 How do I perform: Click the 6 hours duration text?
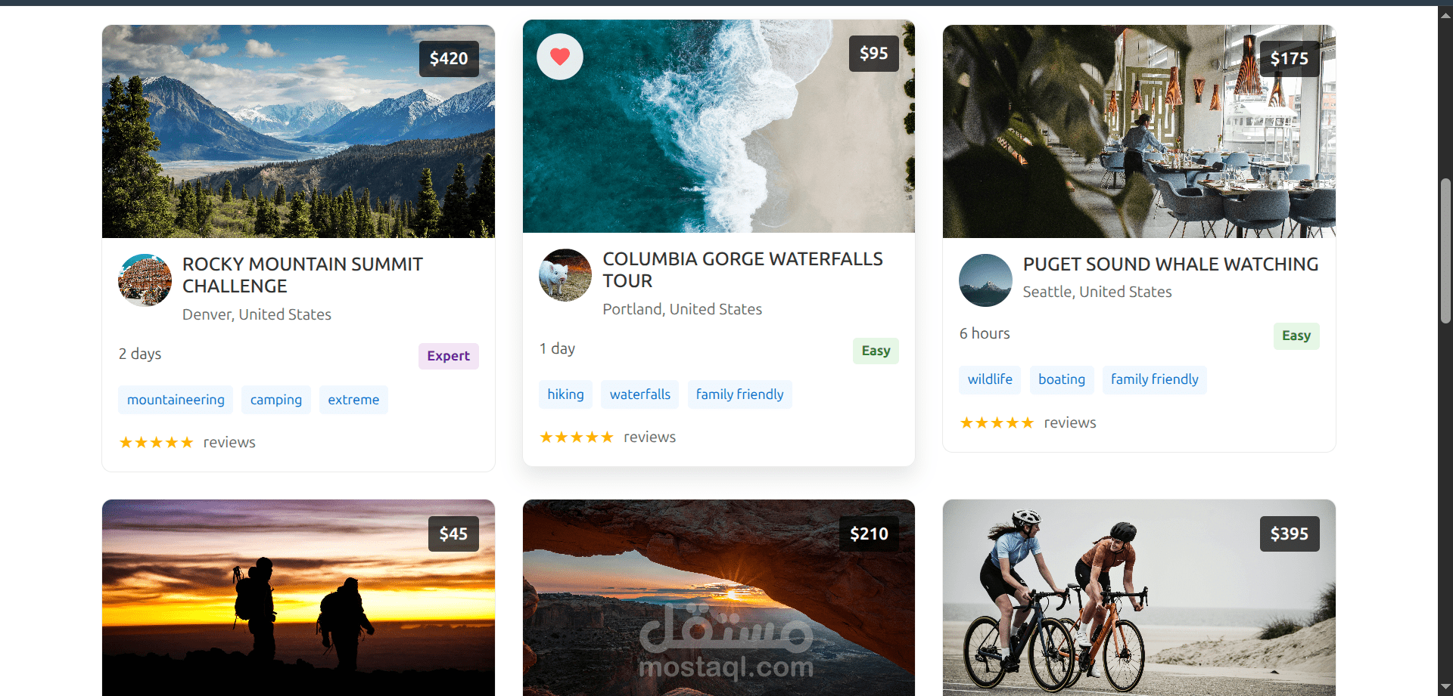(x=985, y=334)
